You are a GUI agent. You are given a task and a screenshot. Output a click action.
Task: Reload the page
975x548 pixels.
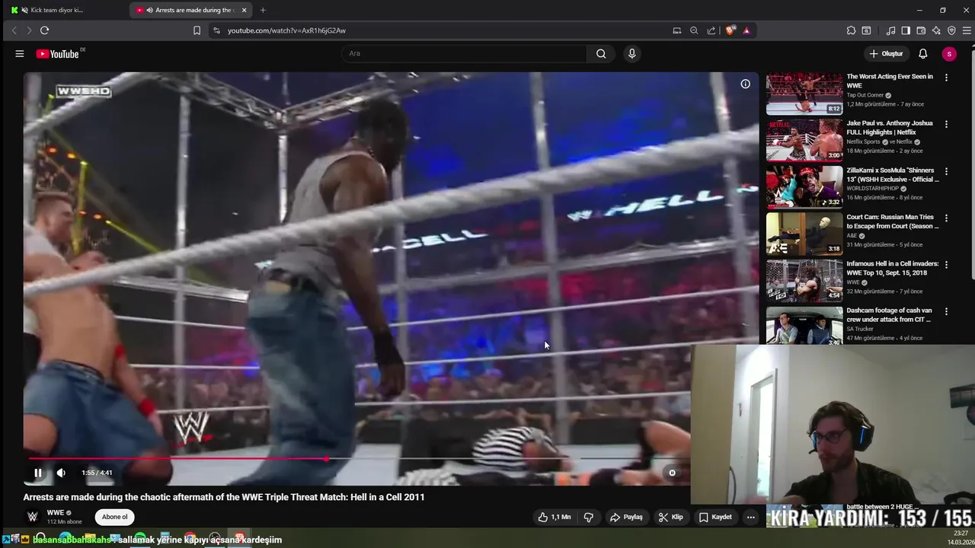coord(44,30)
